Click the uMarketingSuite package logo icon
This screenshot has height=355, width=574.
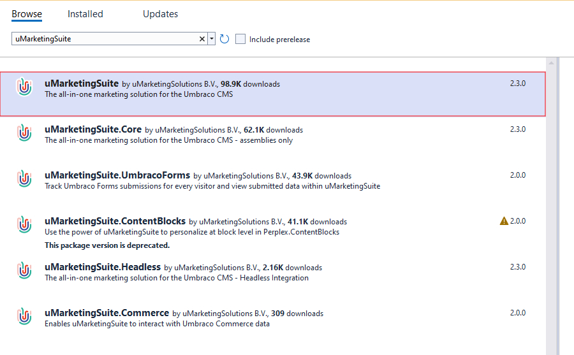[x=24, y=87]
